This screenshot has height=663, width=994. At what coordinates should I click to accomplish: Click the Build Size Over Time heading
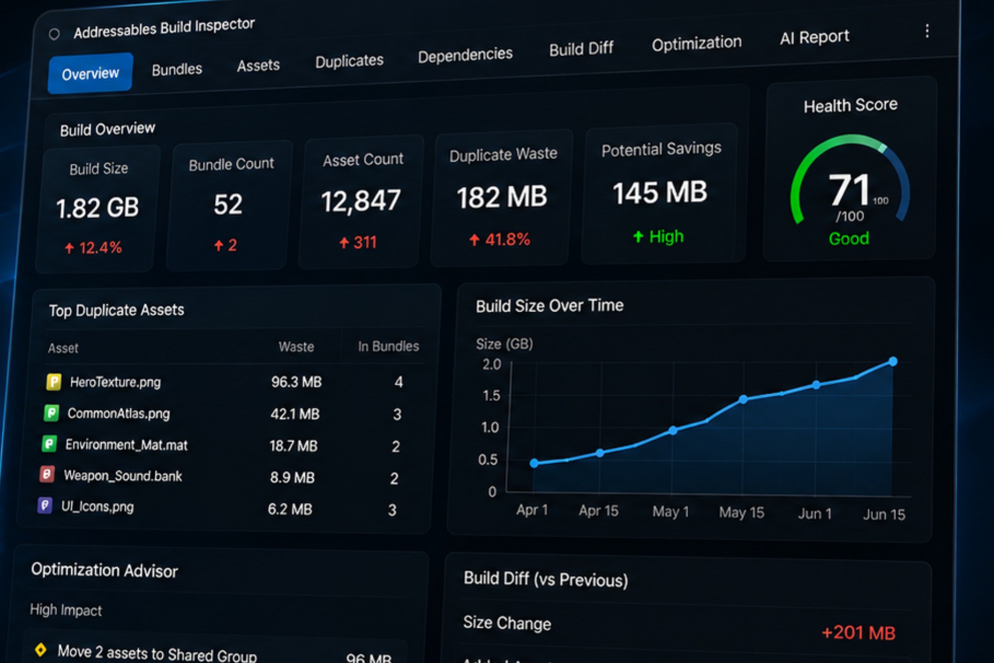click(550, 305)
